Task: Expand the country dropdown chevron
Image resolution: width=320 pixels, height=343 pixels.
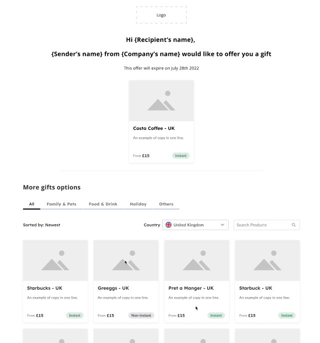Action: pyautogui.click(x=223, y=225)
